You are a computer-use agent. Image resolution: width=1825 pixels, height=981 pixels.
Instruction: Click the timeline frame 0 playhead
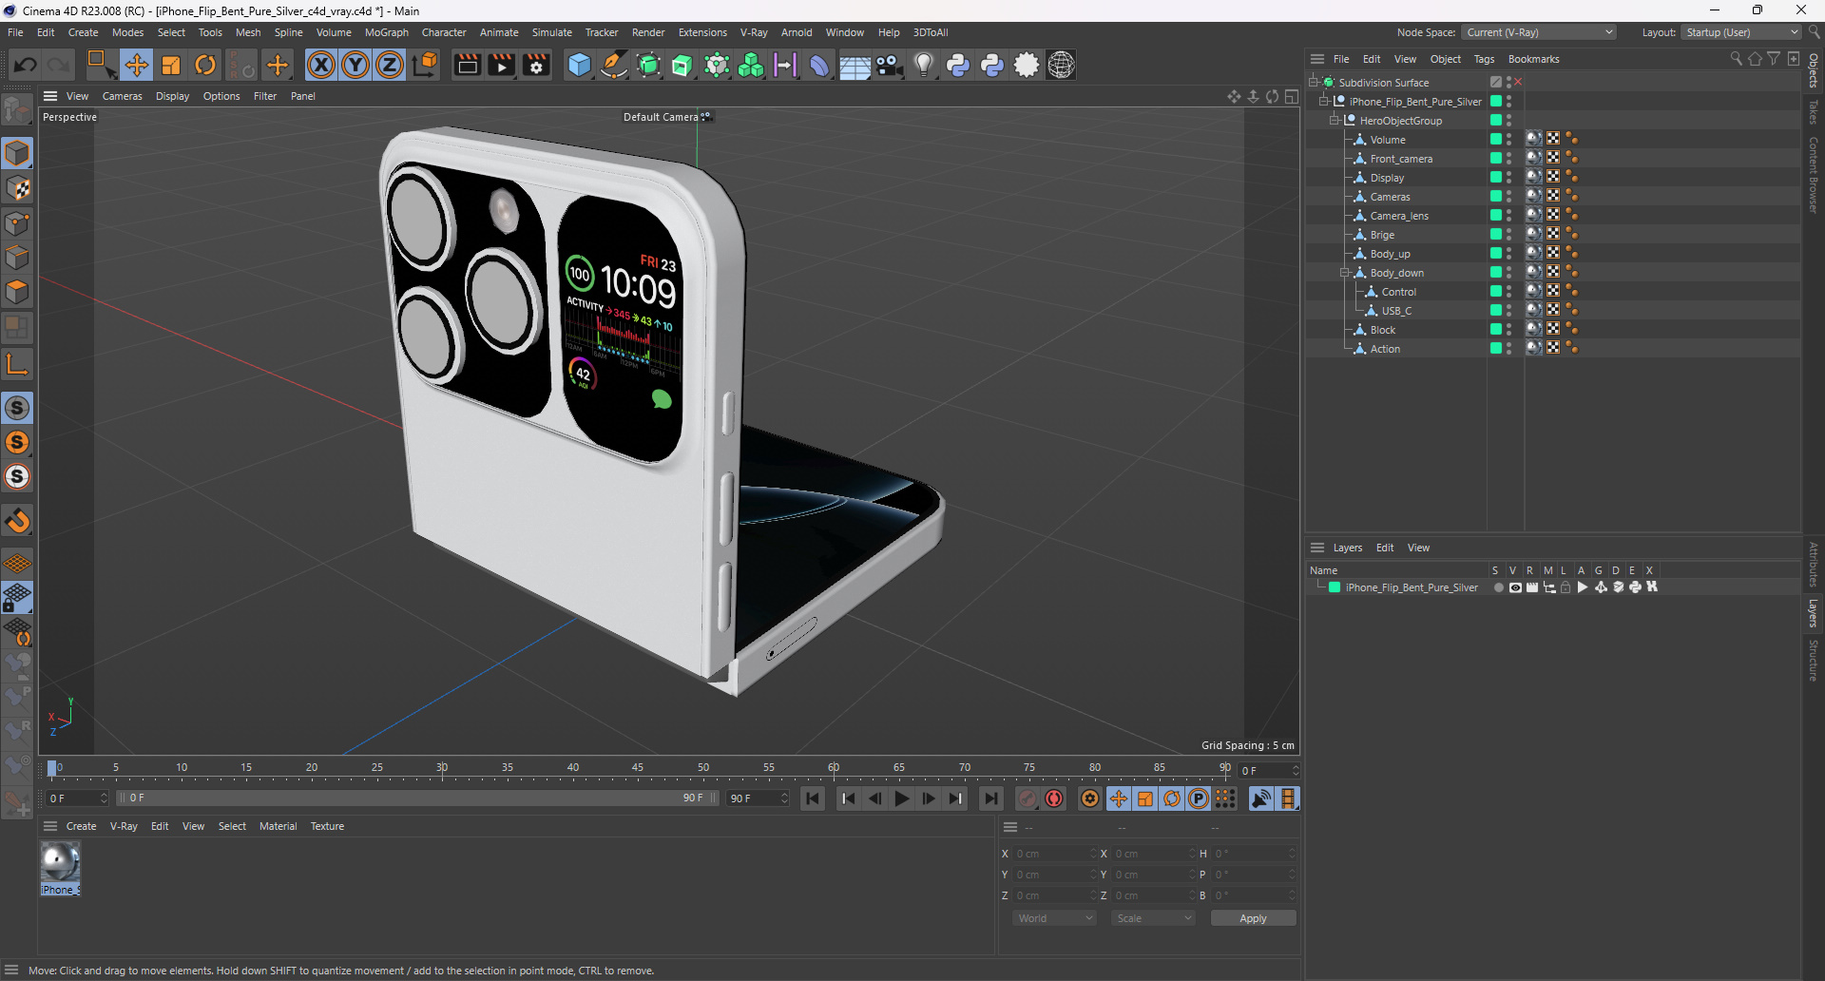coord(52,768)
